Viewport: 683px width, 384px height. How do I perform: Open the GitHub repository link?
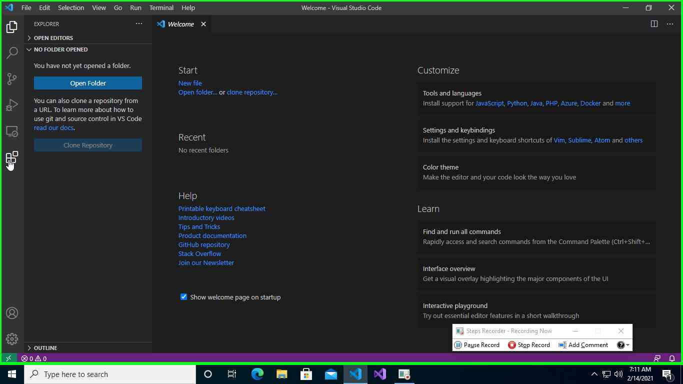pos(204,244)
